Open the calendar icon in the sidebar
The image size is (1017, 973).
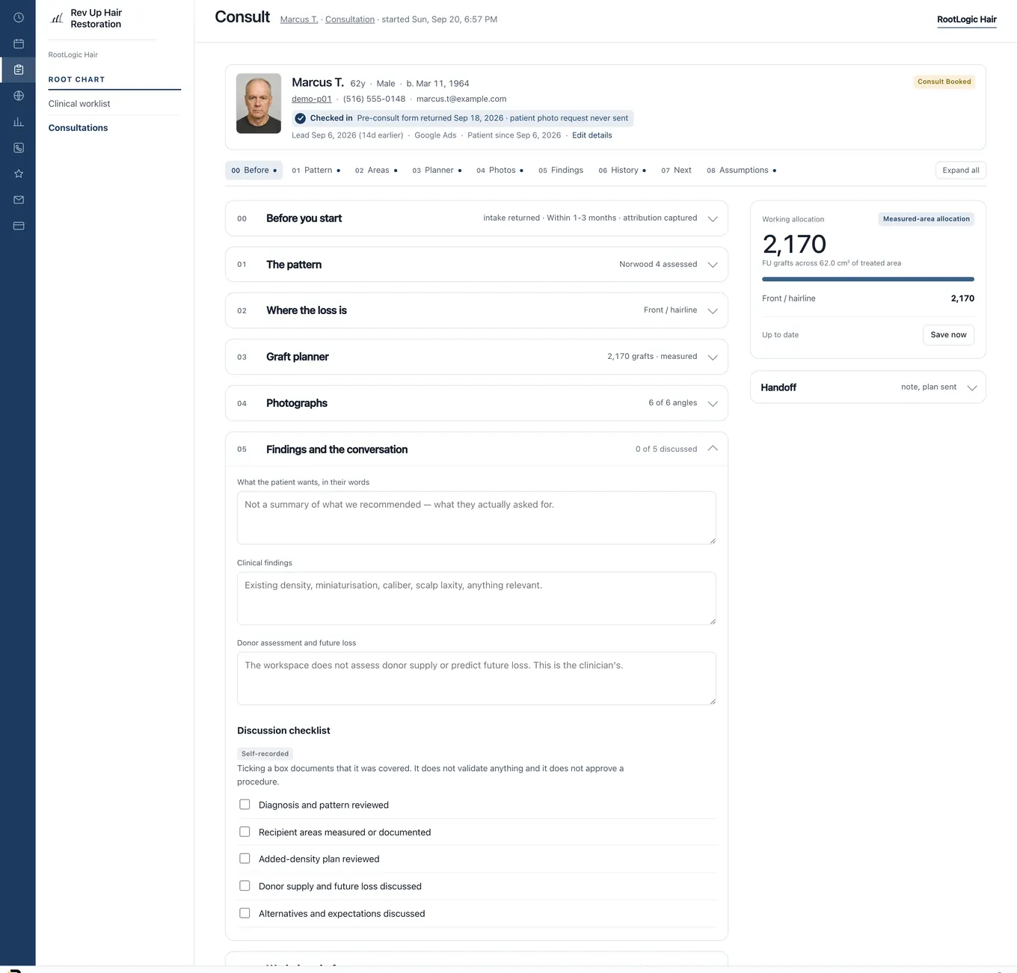coord(19,43)
